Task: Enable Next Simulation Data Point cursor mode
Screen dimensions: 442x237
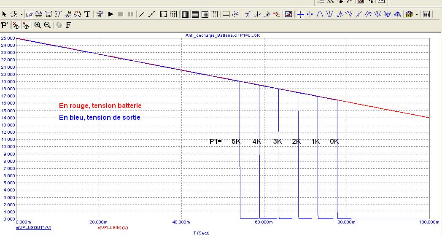Action: pos(300,14)
